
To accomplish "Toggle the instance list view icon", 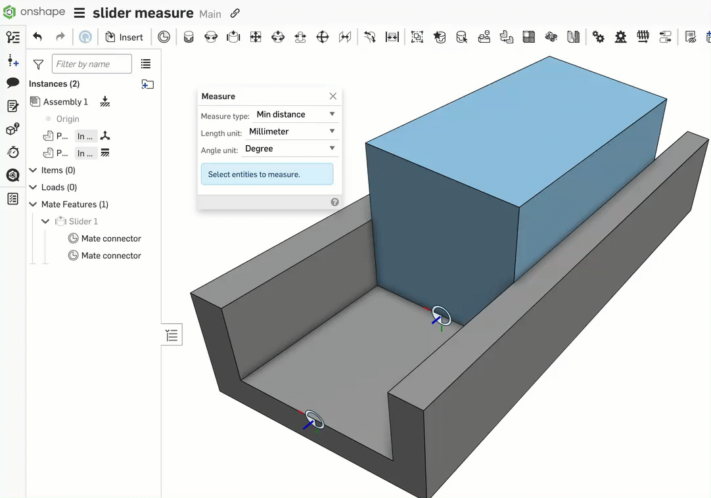I will pos(146,64).
